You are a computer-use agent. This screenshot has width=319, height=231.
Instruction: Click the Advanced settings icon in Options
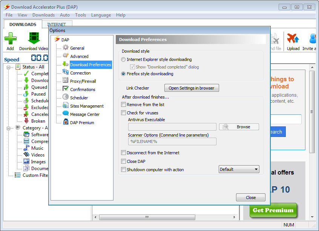click(66, 56)
